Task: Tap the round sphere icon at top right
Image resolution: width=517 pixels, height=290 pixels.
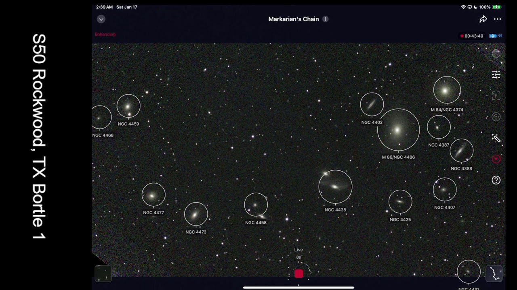Action: [x=496, y=53]
